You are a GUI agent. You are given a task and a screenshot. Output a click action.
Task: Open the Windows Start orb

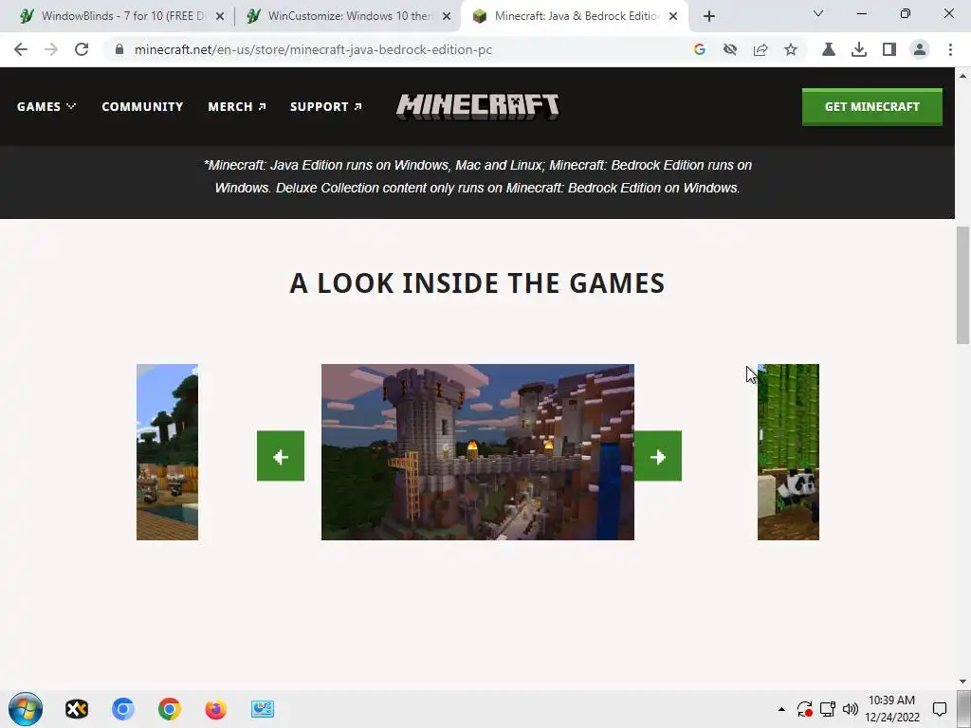pyautogui.click(x=26, y=709)
